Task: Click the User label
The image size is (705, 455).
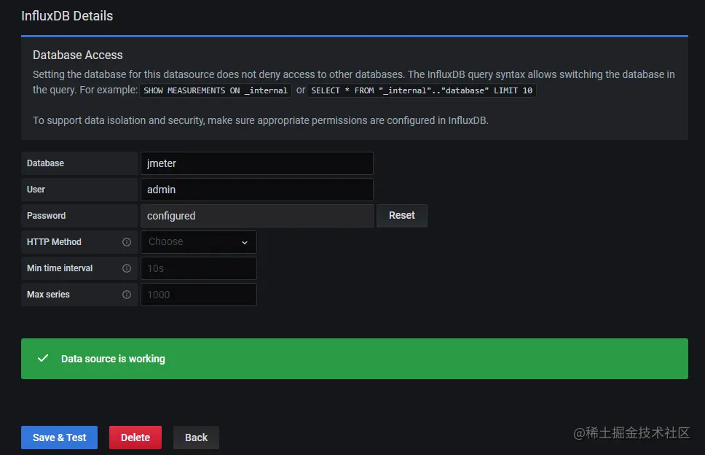Action: tap(36, 190)
